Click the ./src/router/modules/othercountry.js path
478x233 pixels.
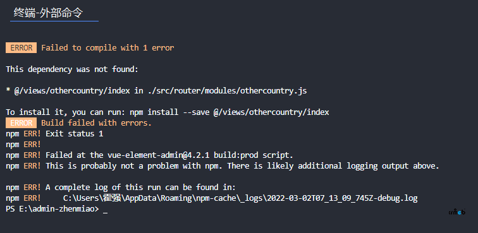tap(226, 91)
